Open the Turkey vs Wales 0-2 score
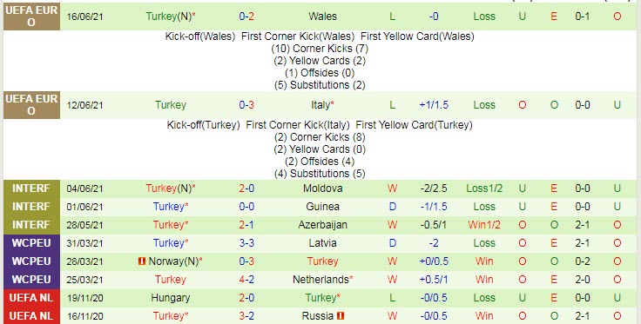 246,17
